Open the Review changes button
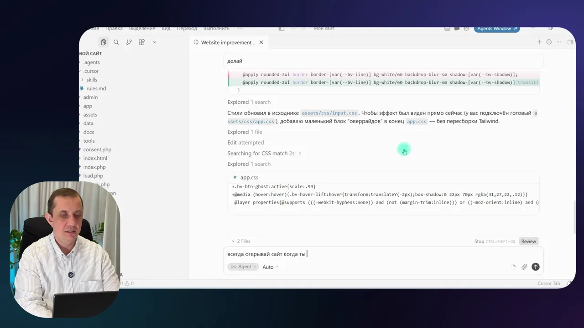This screenshot has height=328, width=584. pyautogui.click(x=528, y=241)
